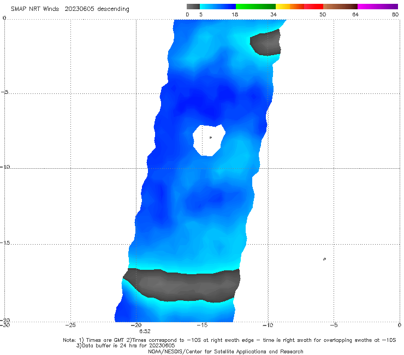Click the brown 50-64 segment of the color bar
Image resolution: width=404 pixels, height=355 pixels.
point(340,7)
